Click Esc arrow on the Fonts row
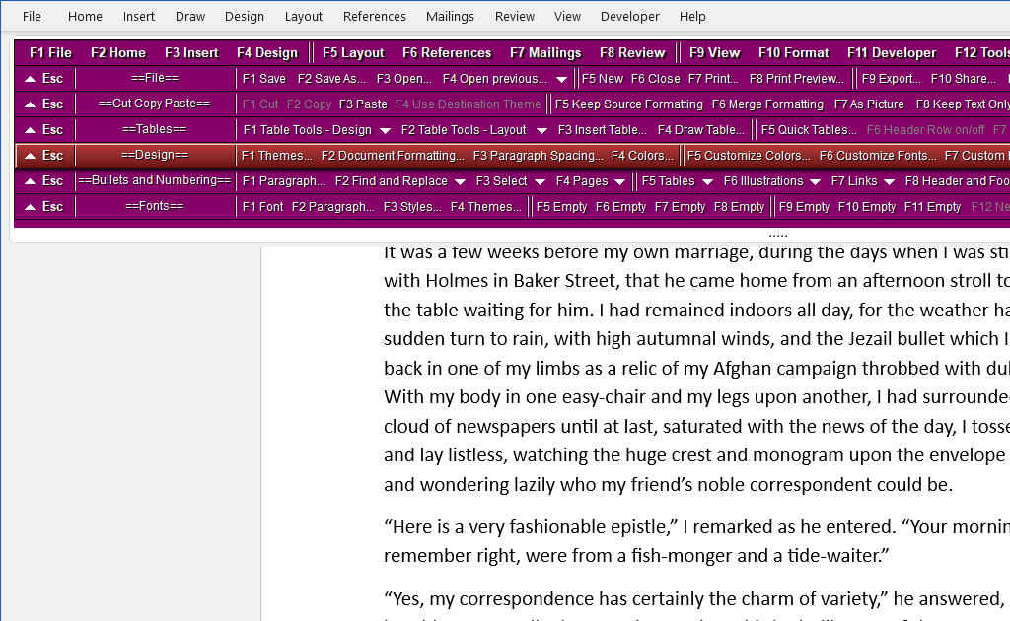Viewport: 1010px width, 621px height. pos(43,207)
